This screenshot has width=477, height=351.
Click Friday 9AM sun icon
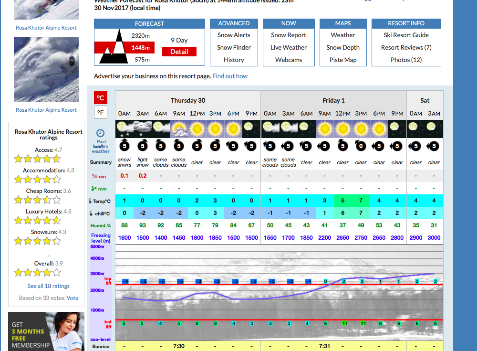click(x=324, y=129)
